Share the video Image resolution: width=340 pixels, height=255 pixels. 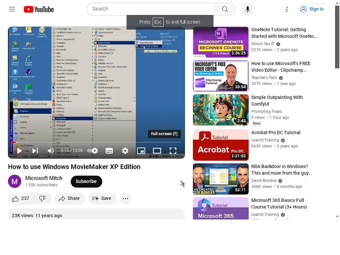tap(69, 199)
